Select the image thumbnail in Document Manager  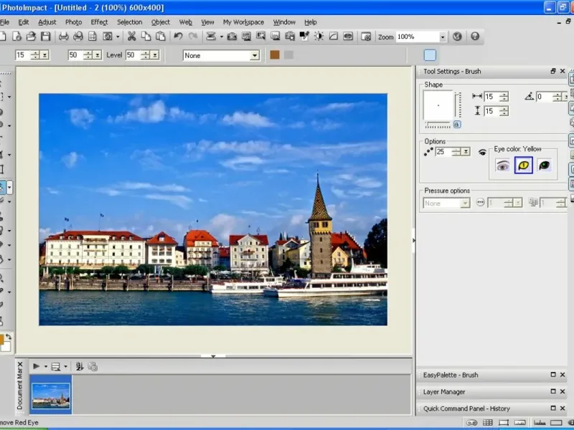pyautogui.click(x=51, y=395)
